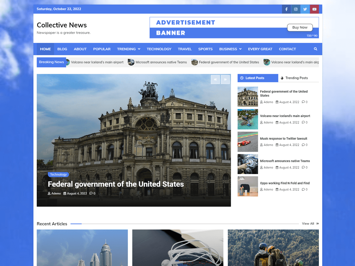Select HOME in the navigation bar
The height and width of the screenshot is (266, 355).
tap(45, 49)
